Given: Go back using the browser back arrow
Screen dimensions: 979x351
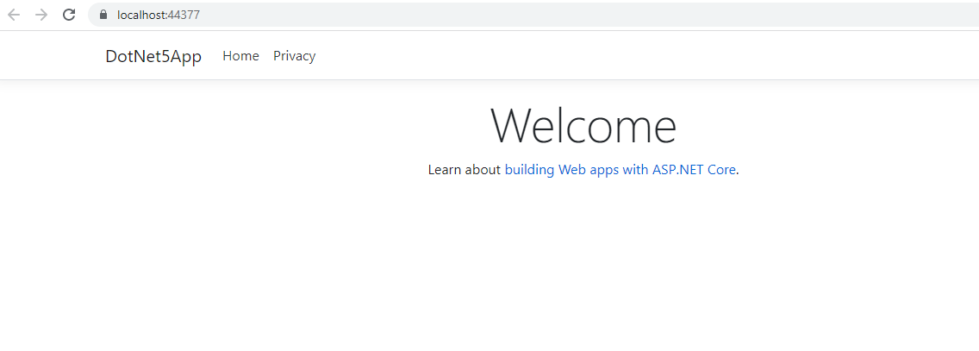Looking at the screenshot, I should (14, 15).
